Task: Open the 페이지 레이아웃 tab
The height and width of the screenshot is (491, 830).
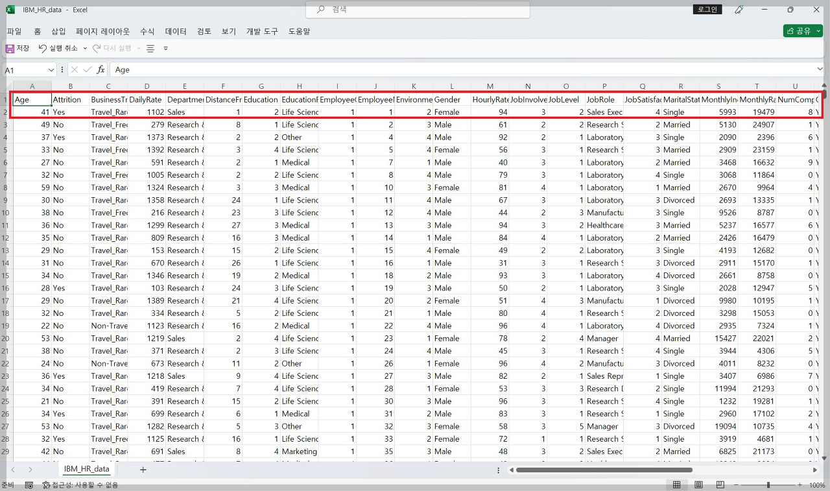Action: [x=102, y=31]
